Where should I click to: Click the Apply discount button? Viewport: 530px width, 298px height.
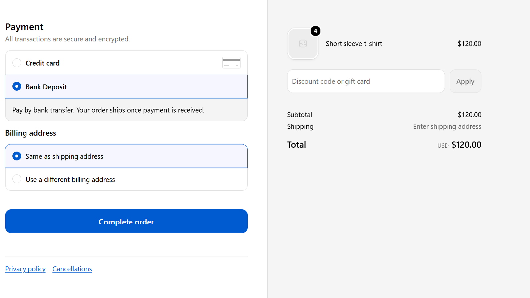click(465, 81)
